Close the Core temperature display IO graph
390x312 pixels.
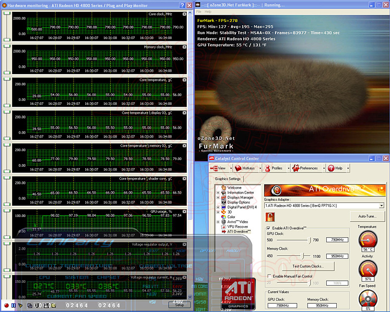pos(184,113)
